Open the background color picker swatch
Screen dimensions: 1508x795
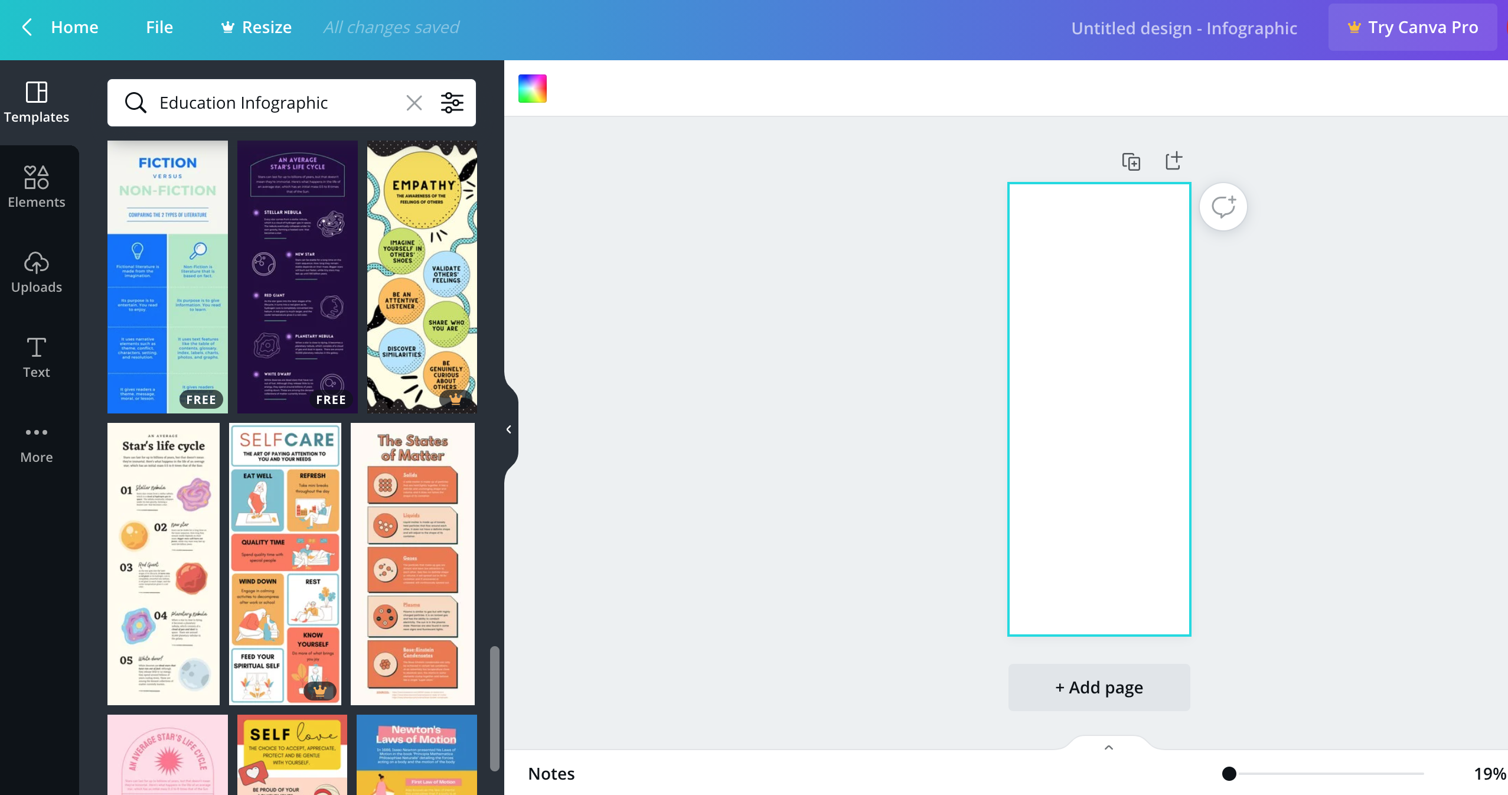point(532,89)
